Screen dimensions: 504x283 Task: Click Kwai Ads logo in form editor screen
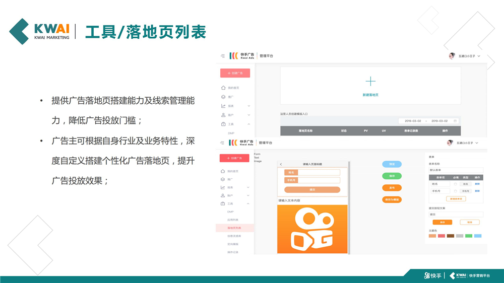(241, 143)
